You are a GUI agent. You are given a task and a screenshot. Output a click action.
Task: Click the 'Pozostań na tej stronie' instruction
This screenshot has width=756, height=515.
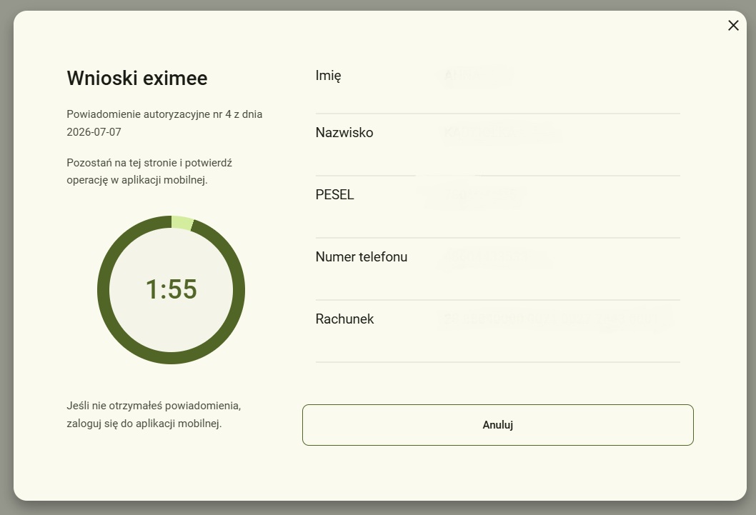point(149,171)
